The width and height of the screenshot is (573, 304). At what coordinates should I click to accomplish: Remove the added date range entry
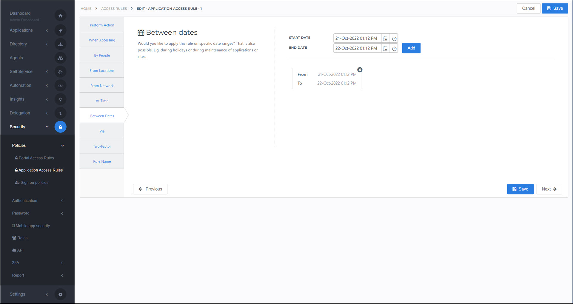pyautogui.click(x=360, y=70)
